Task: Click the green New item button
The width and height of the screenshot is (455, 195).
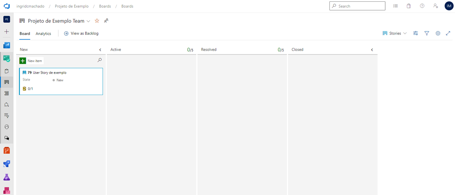Action: (x=31, y=61)
